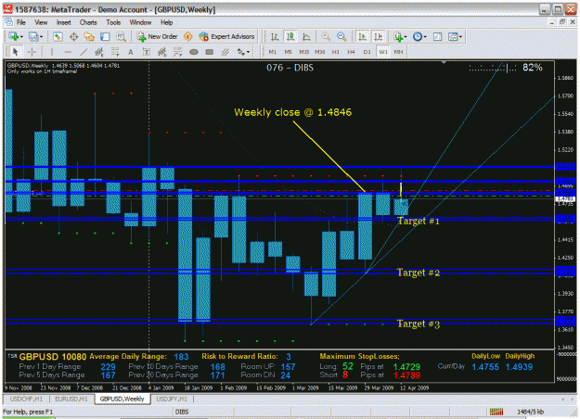The image size is (580, 419).
Task: Launch the Strategy Tester magnifier icon
Action: coord(121,36)
